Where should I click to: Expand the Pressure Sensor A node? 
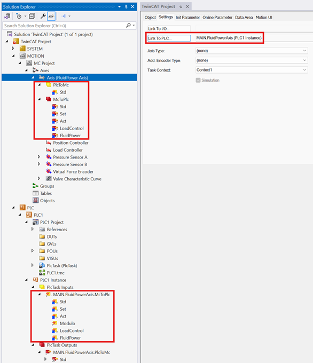coord(39,157)
